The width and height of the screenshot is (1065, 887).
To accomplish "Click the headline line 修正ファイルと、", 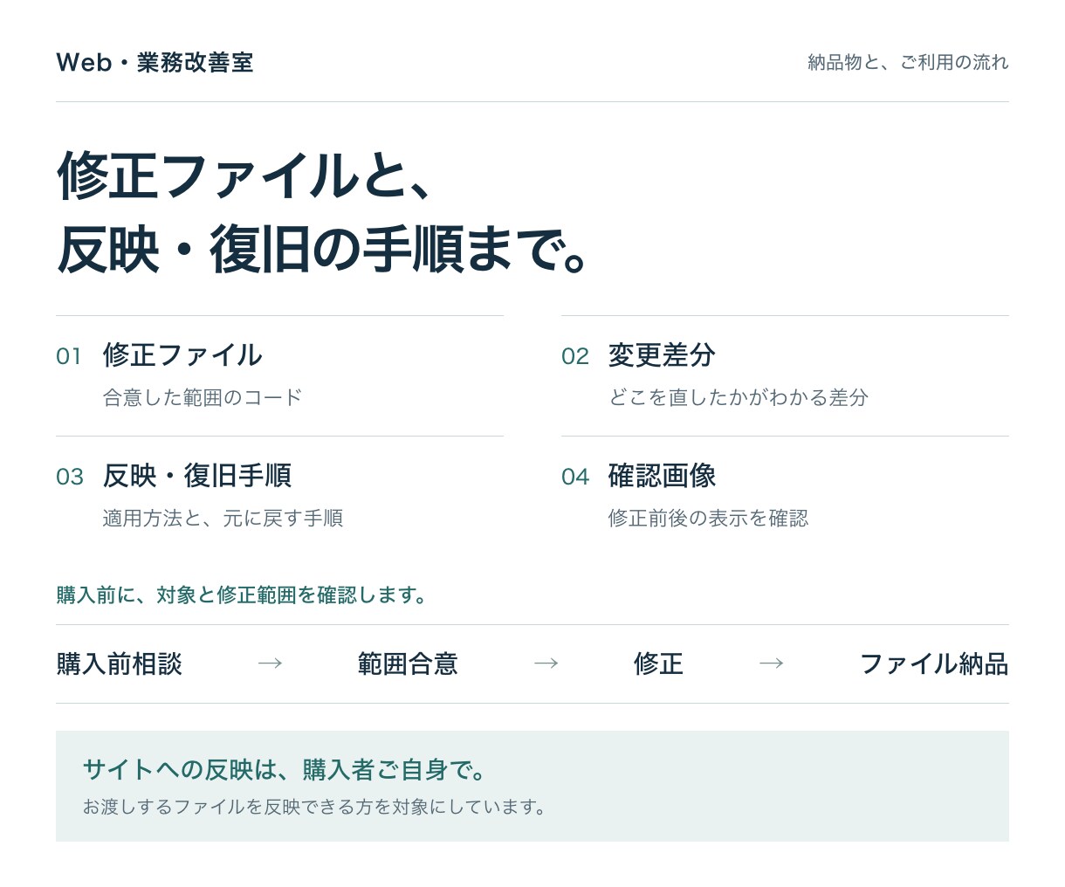I will (244, 175).
